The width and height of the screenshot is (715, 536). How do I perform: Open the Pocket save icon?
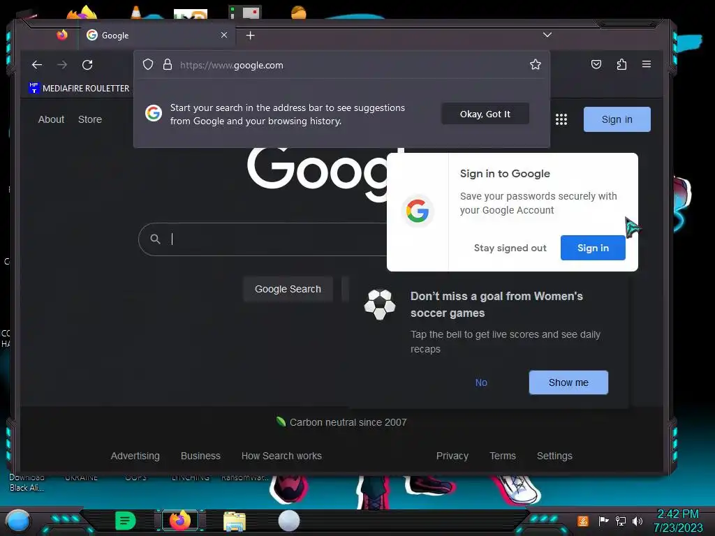[596, 64]
